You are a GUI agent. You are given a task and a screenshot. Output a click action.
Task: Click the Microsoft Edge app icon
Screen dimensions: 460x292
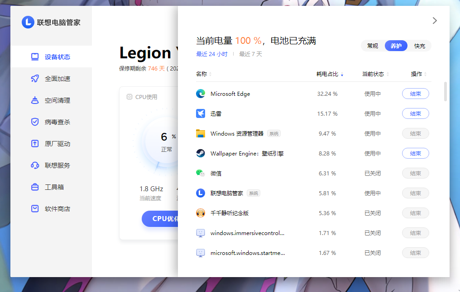click(x=201, y=94)
